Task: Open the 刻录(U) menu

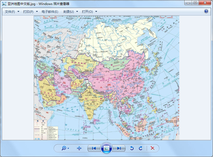Action: (x=68, y=11)
